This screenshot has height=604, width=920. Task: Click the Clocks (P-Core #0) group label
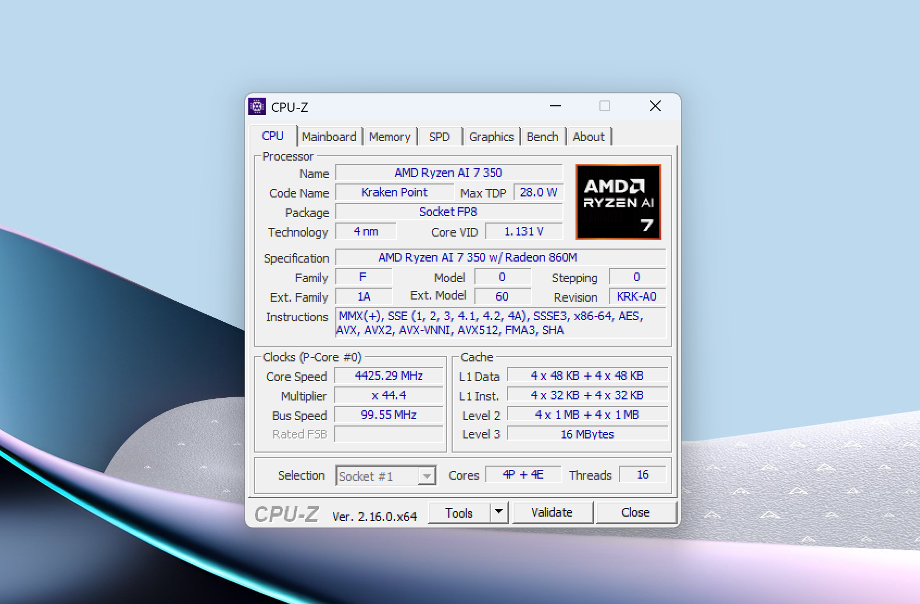pyautogui.click(x=312, y=357)
